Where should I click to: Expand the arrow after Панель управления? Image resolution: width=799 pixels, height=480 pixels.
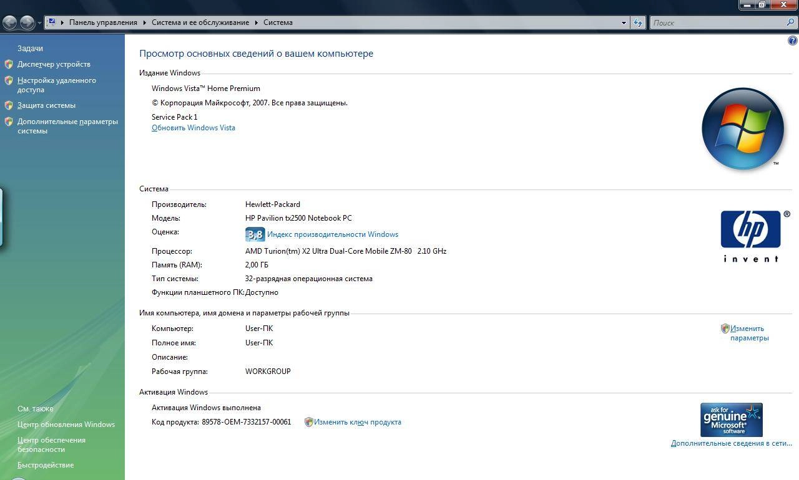tap(145, 22)
